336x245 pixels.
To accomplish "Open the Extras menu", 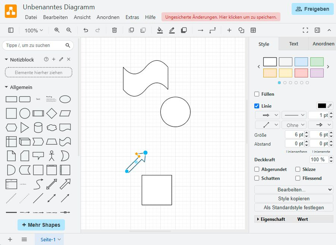I will click(x=132, y=17).
